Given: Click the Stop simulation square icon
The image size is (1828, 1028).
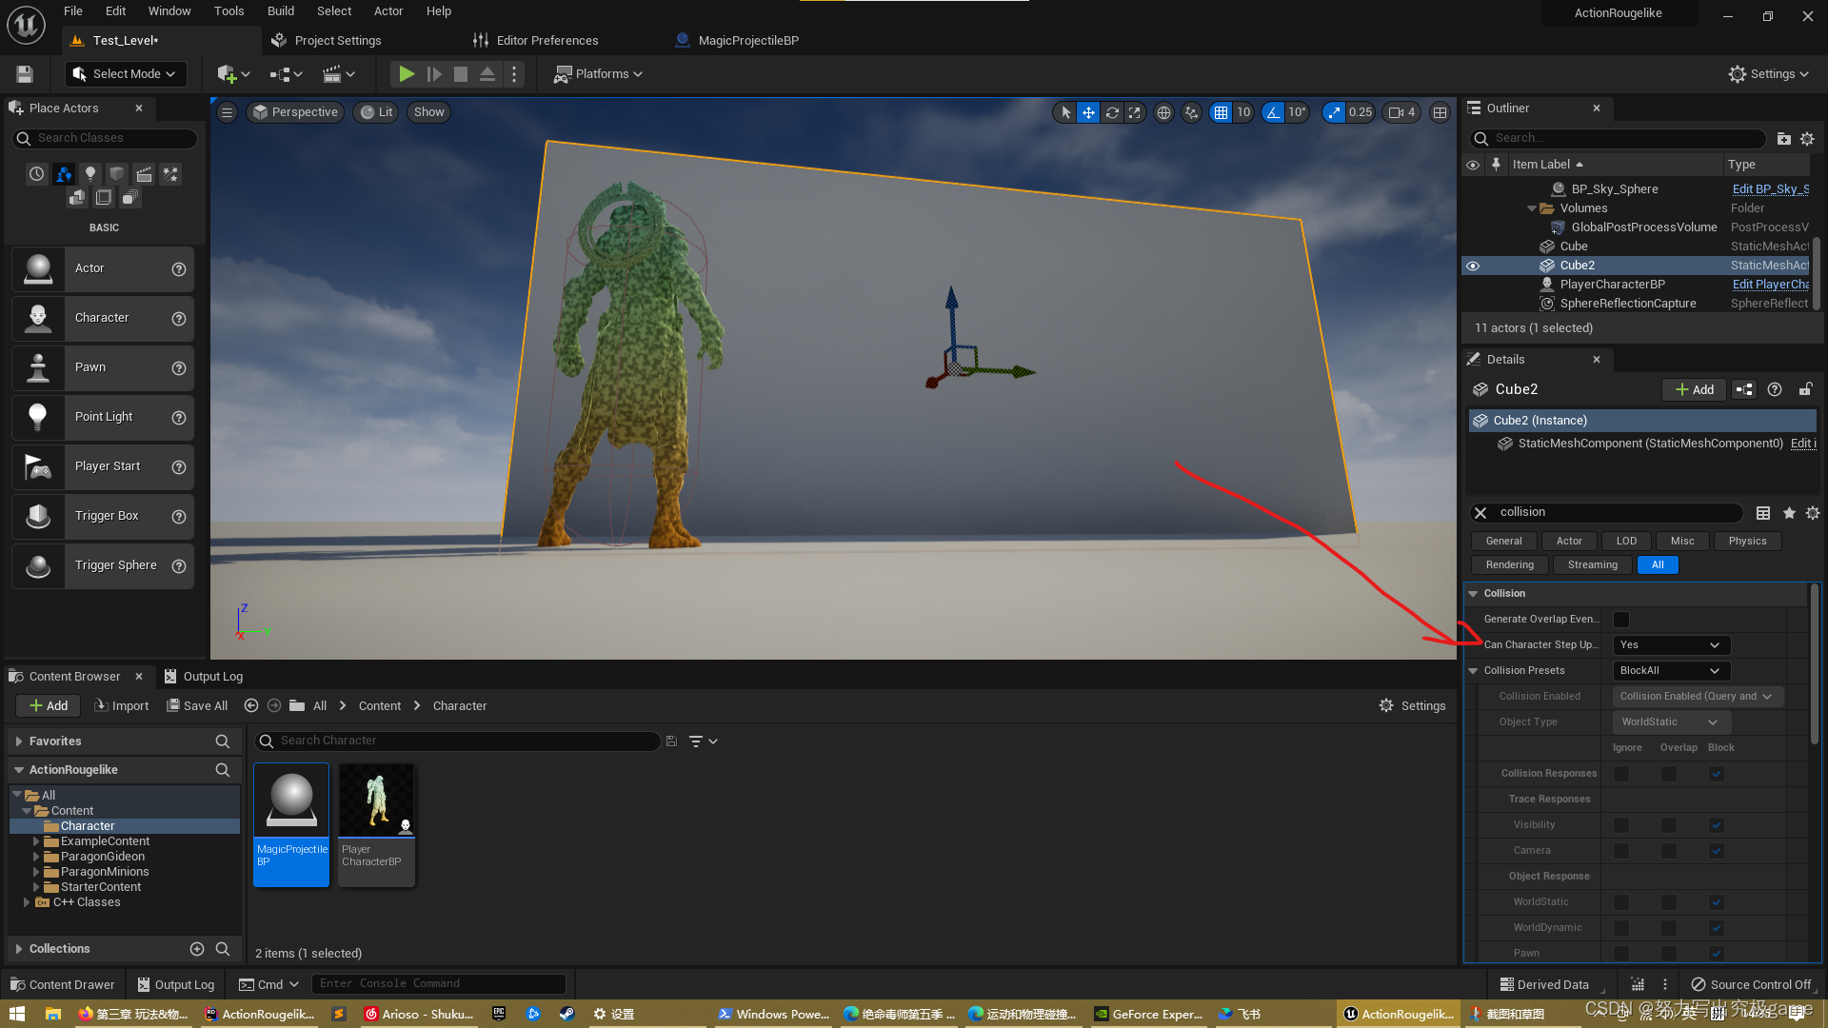Looking at the screenshot, I should [461, 74].
